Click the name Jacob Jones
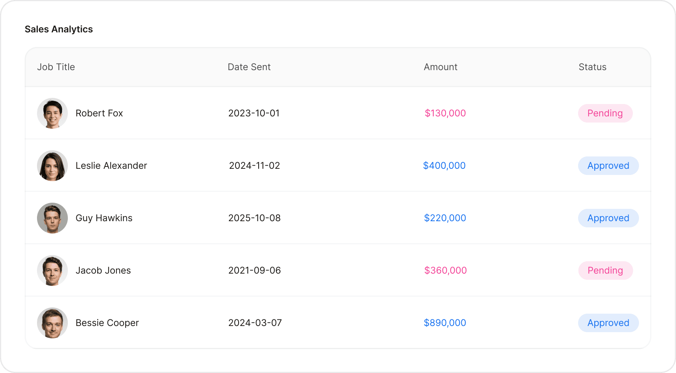This screenshot has height=373, width=676. coord(103,271)
